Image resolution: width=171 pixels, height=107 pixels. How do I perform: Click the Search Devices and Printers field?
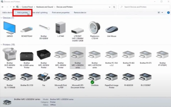coord(143,7)
